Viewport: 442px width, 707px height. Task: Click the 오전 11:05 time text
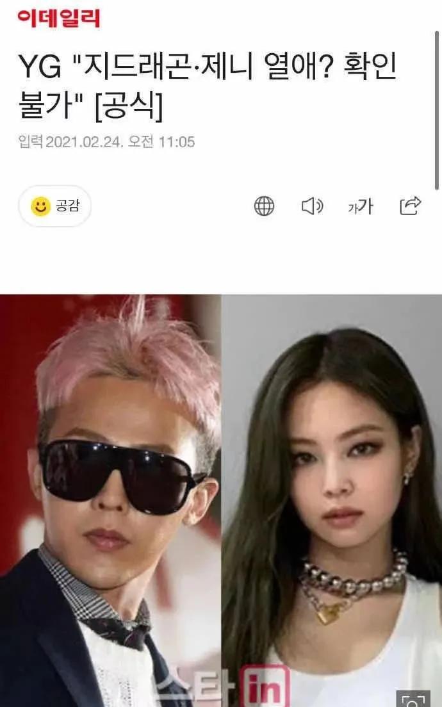click(x=161, y=142)
